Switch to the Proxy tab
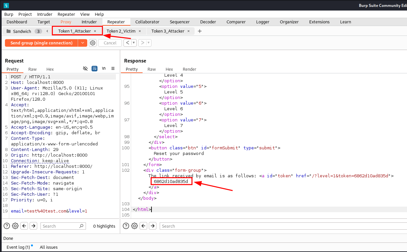The width and height of the screenshot is (407, 252). pos(66,22)
